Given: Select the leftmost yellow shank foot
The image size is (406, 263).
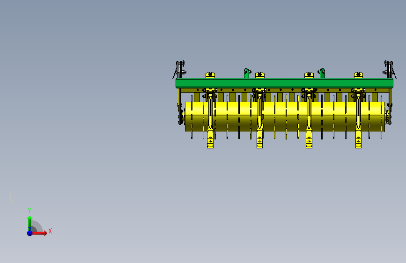Looking at the screenshot, I should 210,139.
